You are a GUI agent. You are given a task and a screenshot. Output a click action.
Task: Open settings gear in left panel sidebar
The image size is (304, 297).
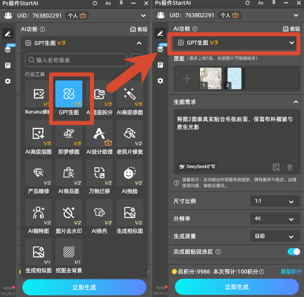(8, 81)
